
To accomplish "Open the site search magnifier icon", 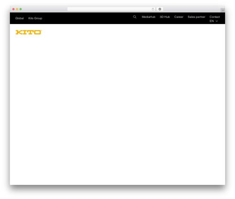I will (134, 17).
